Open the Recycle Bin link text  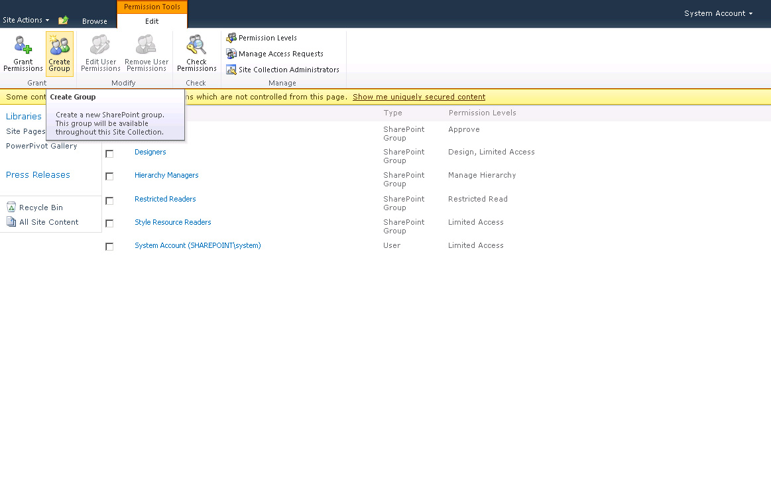(x=41, y=208)
